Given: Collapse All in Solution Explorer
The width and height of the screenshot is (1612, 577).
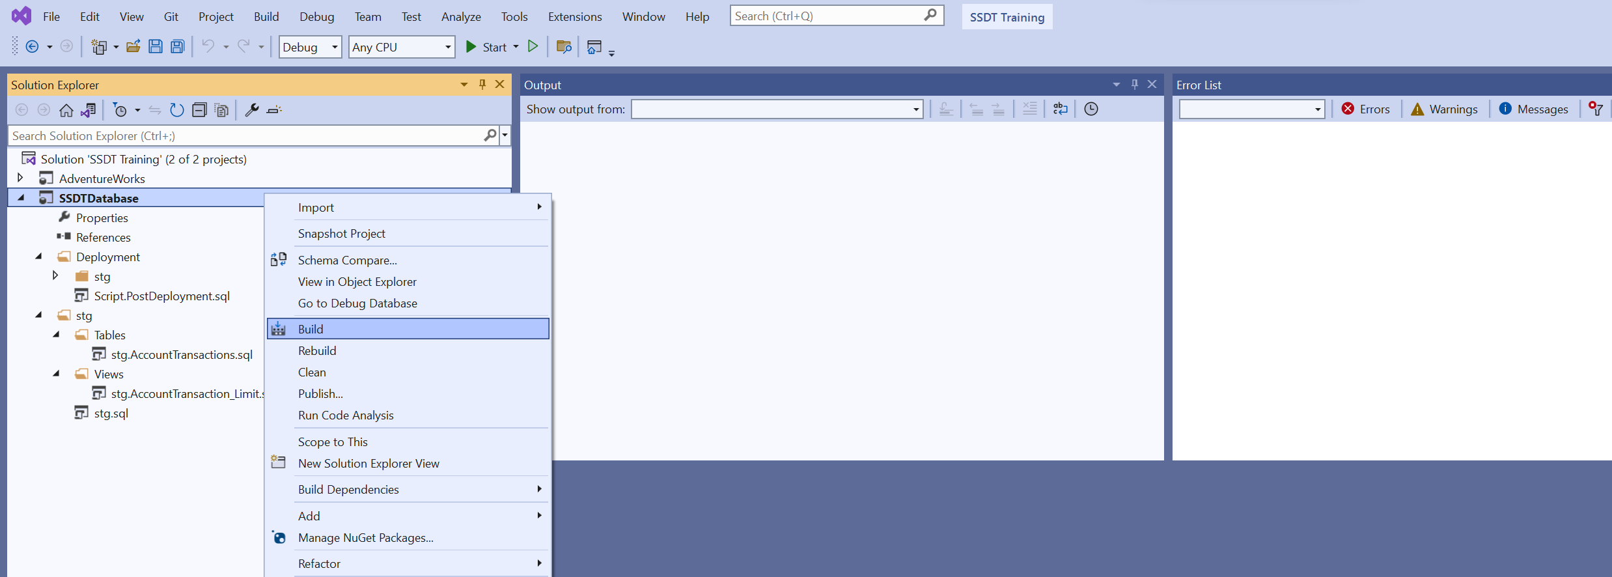Looking at the screenshot, I should 199,110.
